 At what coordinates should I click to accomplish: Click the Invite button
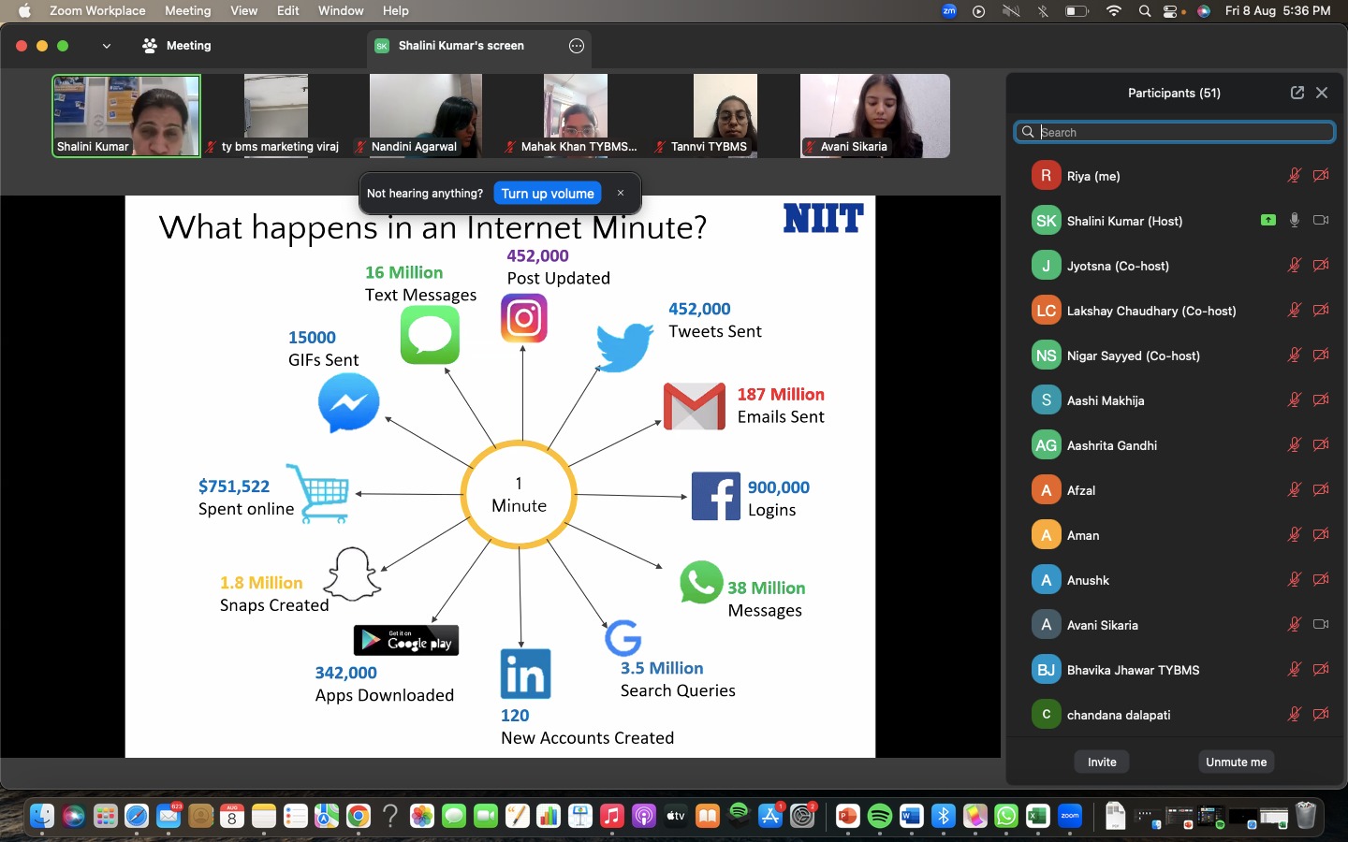[1102, 762]
